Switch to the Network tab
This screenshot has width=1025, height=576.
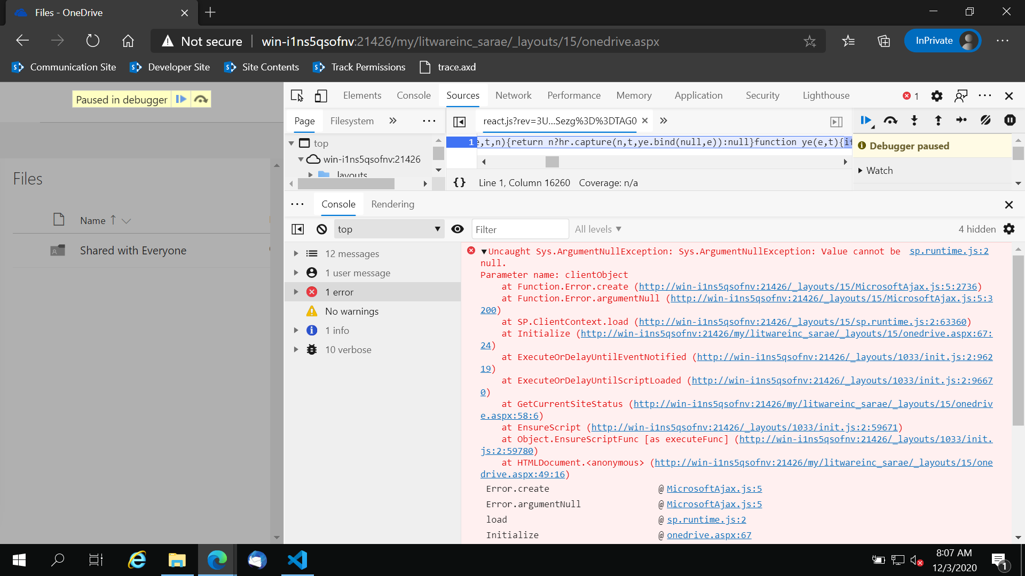click(x=513, y=95)
